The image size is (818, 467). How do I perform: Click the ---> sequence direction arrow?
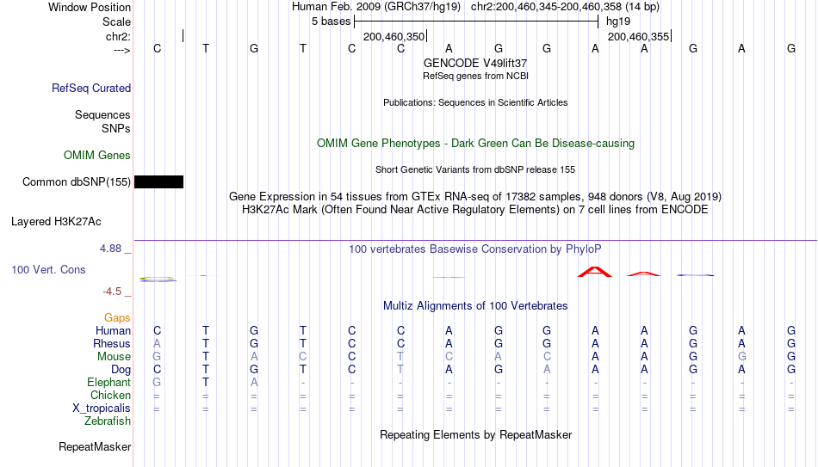coord(122,51)
